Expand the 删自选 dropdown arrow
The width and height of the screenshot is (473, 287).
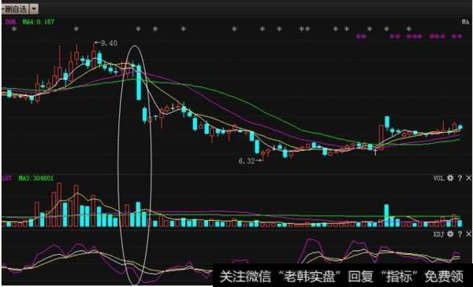click(34, 9)
